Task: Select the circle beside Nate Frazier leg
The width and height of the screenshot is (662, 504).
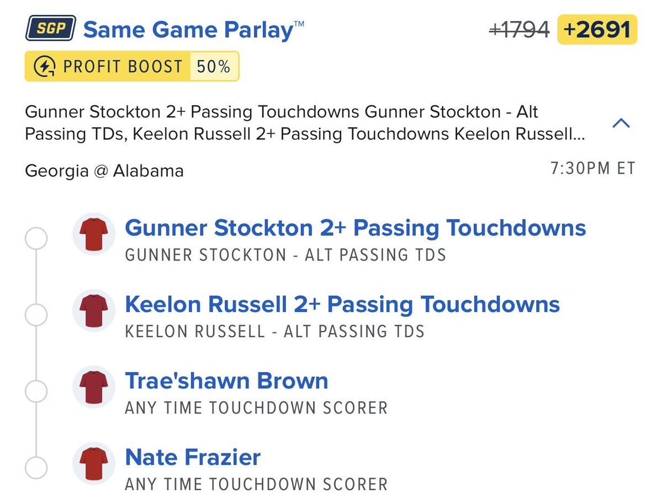Action: pos(36,468)
